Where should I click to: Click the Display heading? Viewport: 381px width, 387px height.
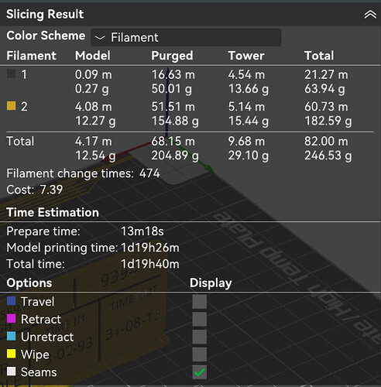(211, 283)
